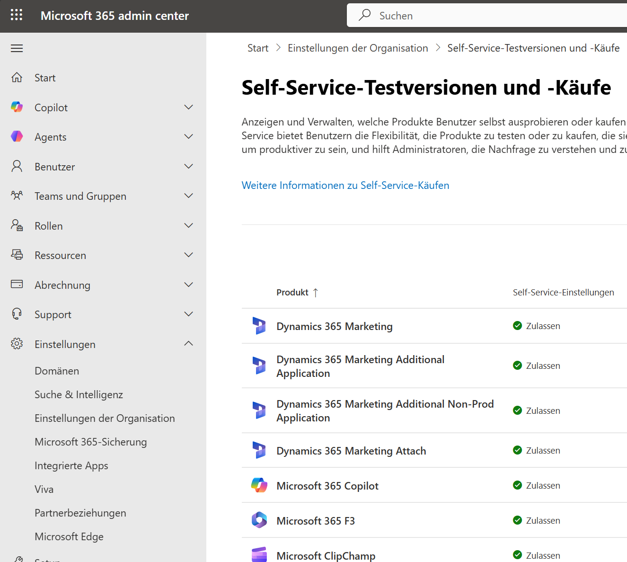The image size is (627, 562).
Task: Collapse the Einstellungen section chevron
Action: pos(188,344)
